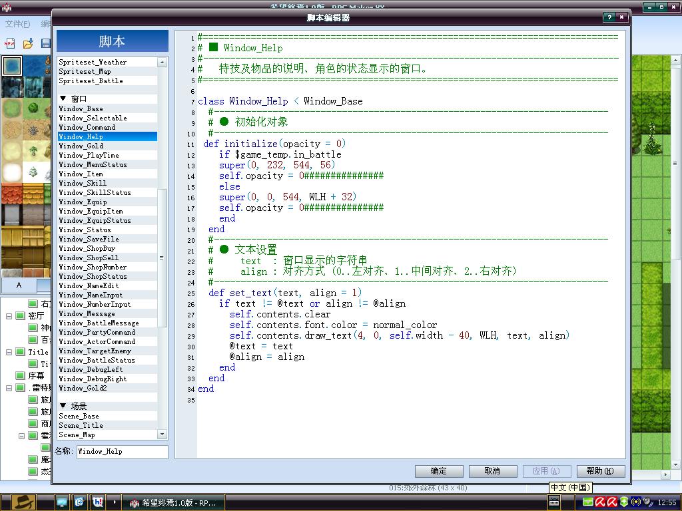The height and width of the screenshot is (511, 682).
Task: Click the Save project disk icon
Action: [x=46, y=43]
